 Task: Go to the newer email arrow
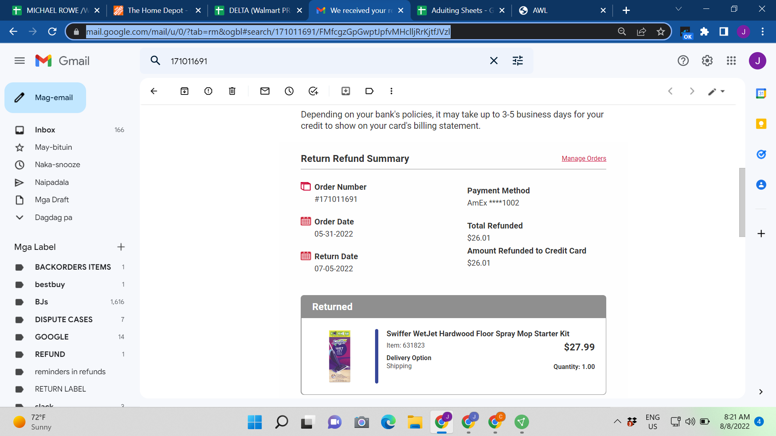point(670,91)
